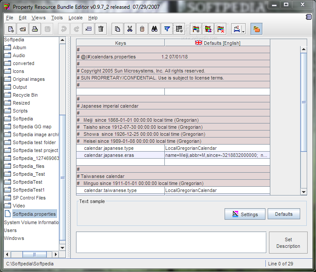The image size is (316, 272).
Task: Click the folder tree horizontal scrollbar thumb
Action: [34, 254]
